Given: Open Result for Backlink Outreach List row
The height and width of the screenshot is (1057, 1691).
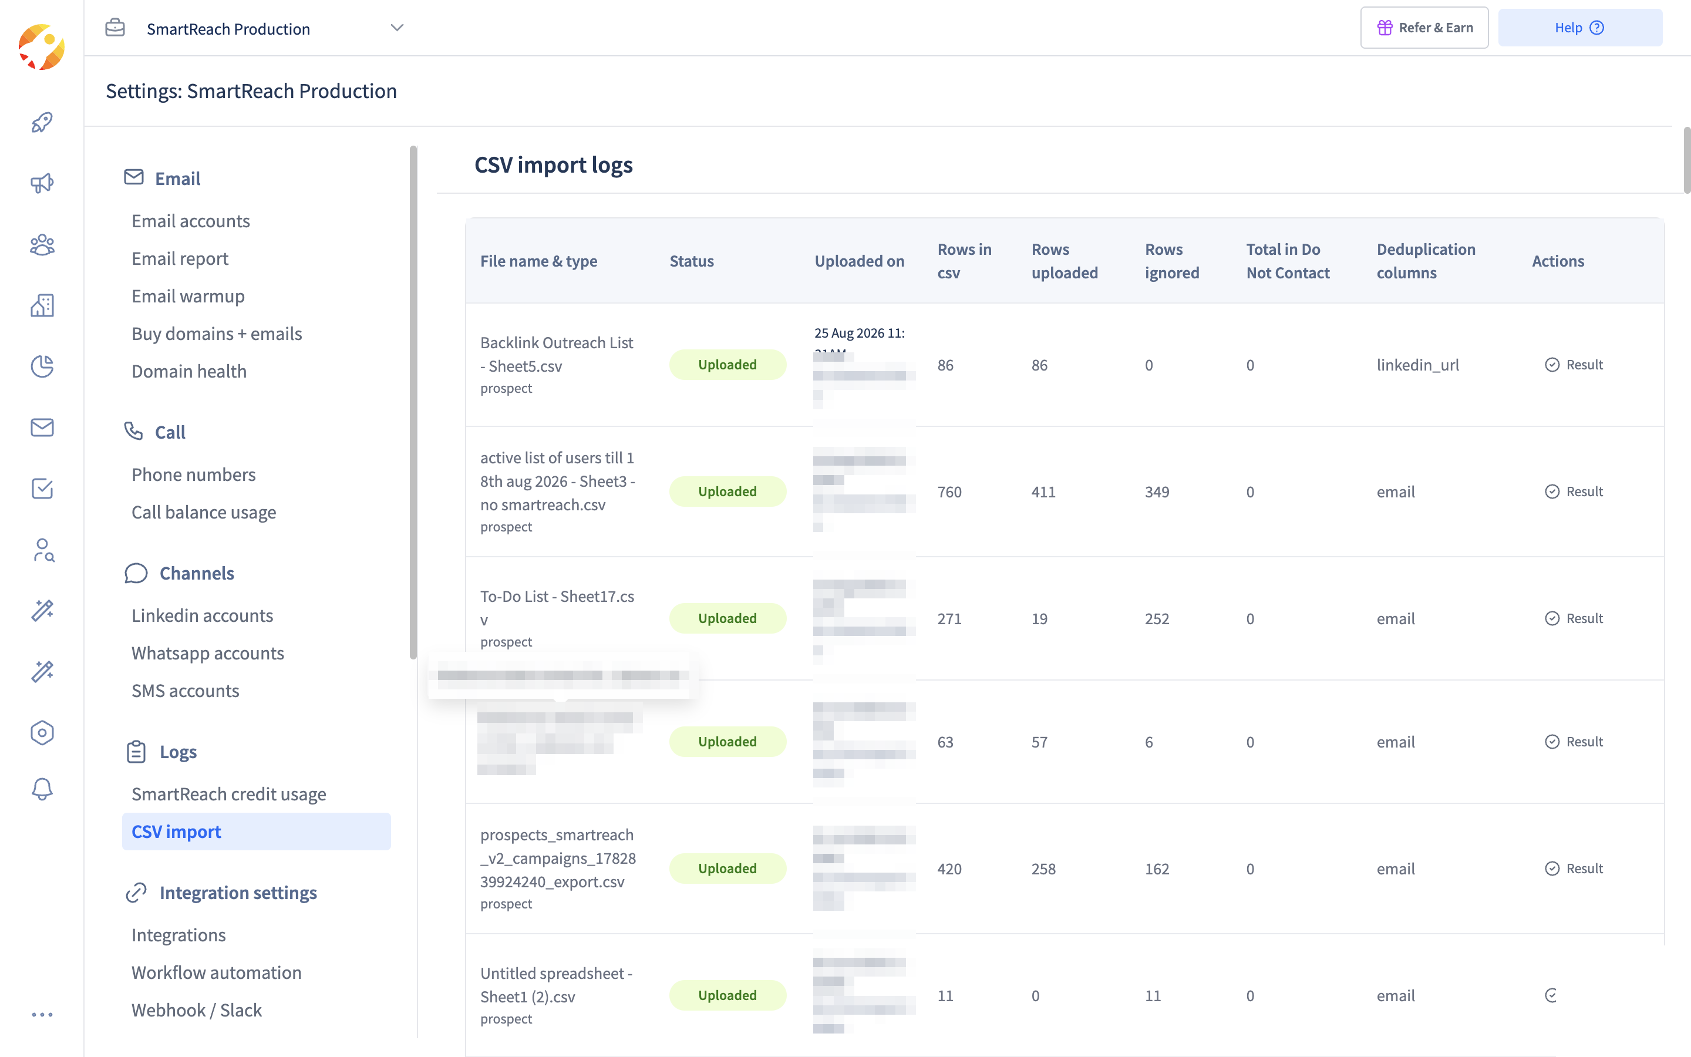Looking at the screenshot, I should (x=1574, y=365).
